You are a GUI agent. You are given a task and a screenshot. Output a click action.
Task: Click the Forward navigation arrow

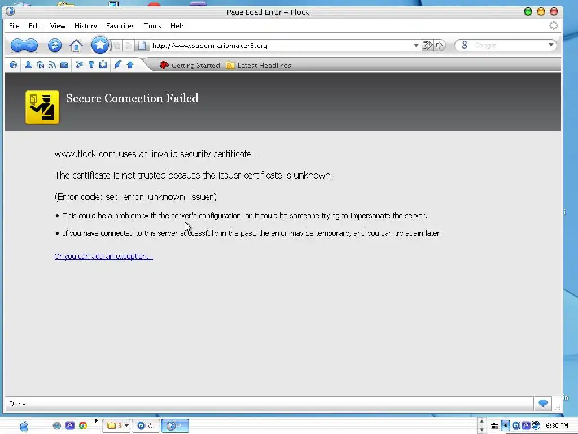pyautogui.click(x=31, y=45)
